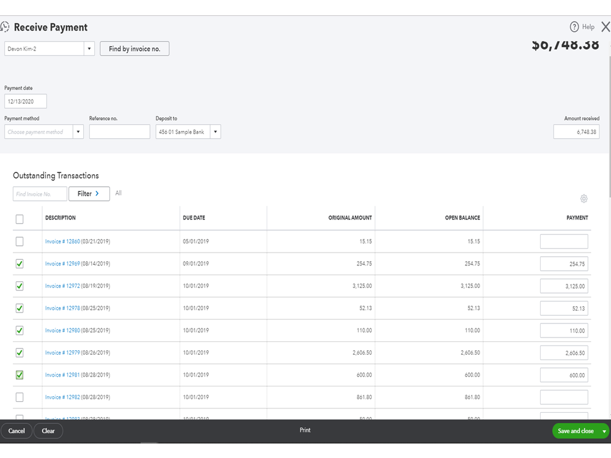611x458 pixels.
Task: Click payment box showing 254.75
Action: 564,264
